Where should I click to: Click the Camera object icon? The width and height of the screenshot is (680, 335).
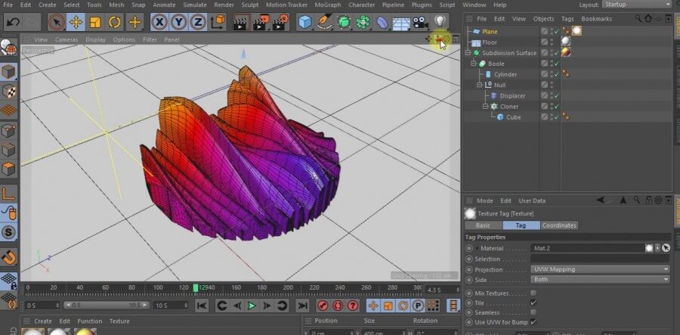click(420, 22)
